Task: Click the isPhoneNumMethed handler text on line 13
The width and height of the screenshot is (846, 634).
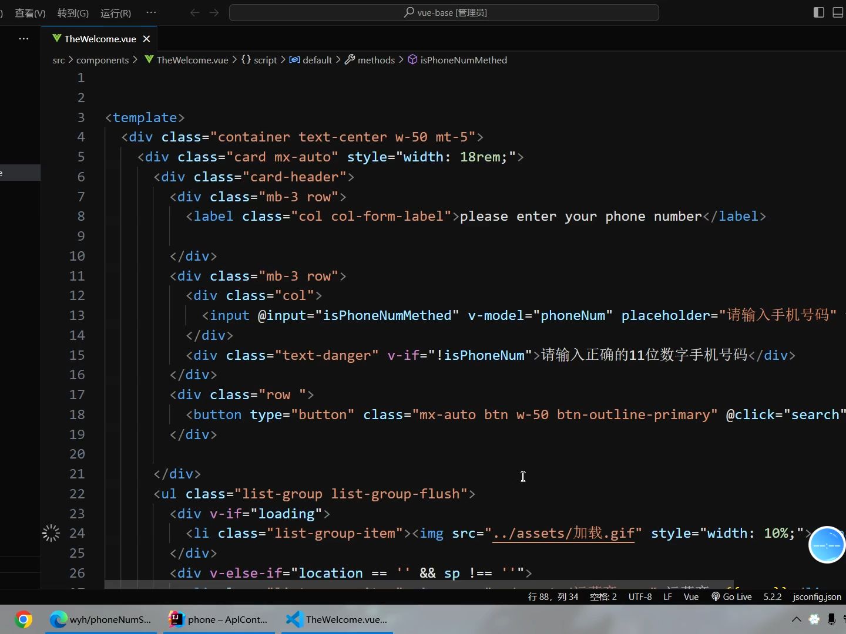Action: click(387, 315)
